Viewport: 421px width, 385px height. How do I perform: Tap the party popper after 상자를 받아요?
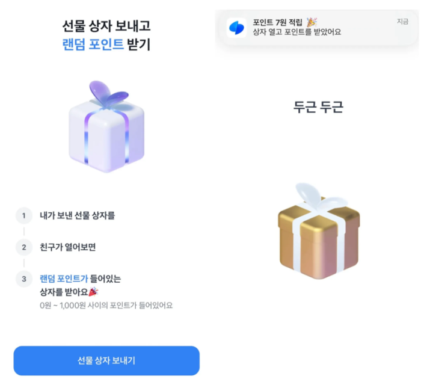point(93,292)
